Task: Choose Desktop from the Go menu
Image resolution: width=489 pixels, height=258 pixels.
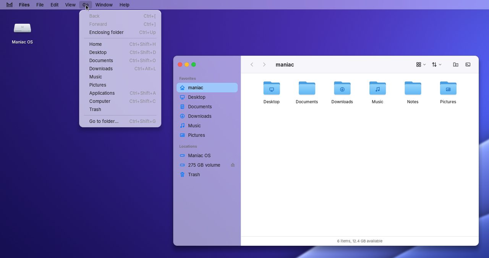Action: click(x=120, y=52)
